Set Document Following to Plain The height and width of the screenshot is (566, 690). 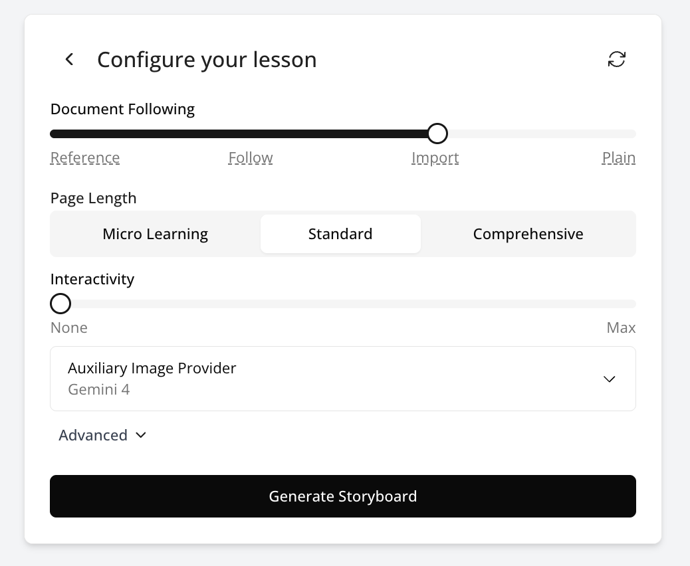[618, 158]
